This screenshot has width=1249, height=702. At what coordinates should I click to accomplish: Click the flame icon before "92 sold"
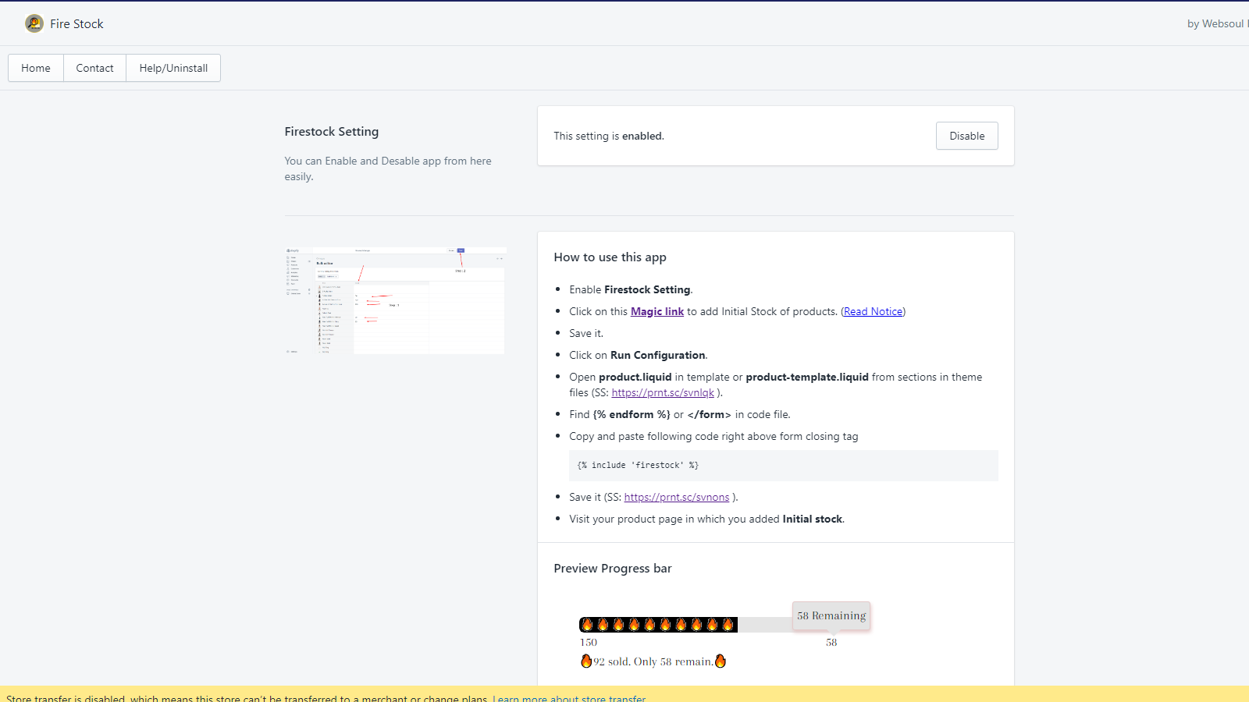(x=586, y=661)
